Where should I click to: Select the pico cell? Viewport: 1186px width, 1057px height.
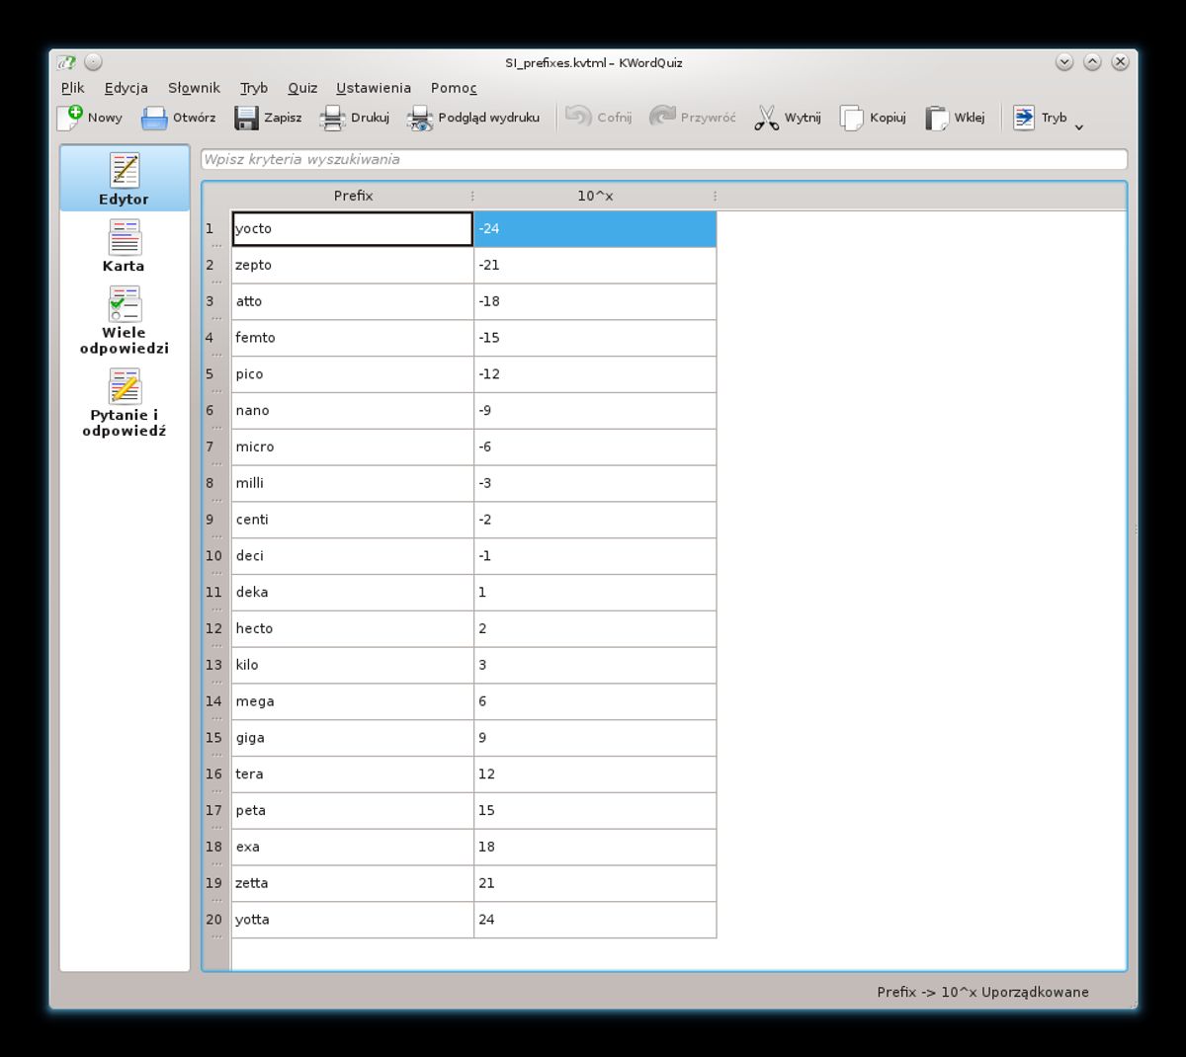(x=353, y=374)
